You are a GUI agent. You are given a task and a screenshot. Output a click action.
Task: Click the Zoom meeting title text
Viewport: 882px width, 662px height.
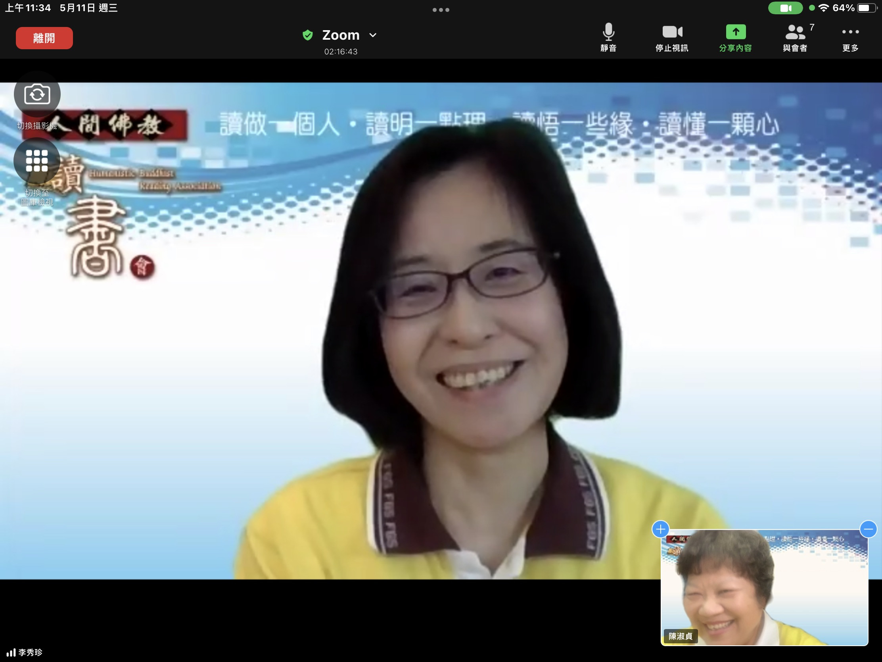(341, 35)
